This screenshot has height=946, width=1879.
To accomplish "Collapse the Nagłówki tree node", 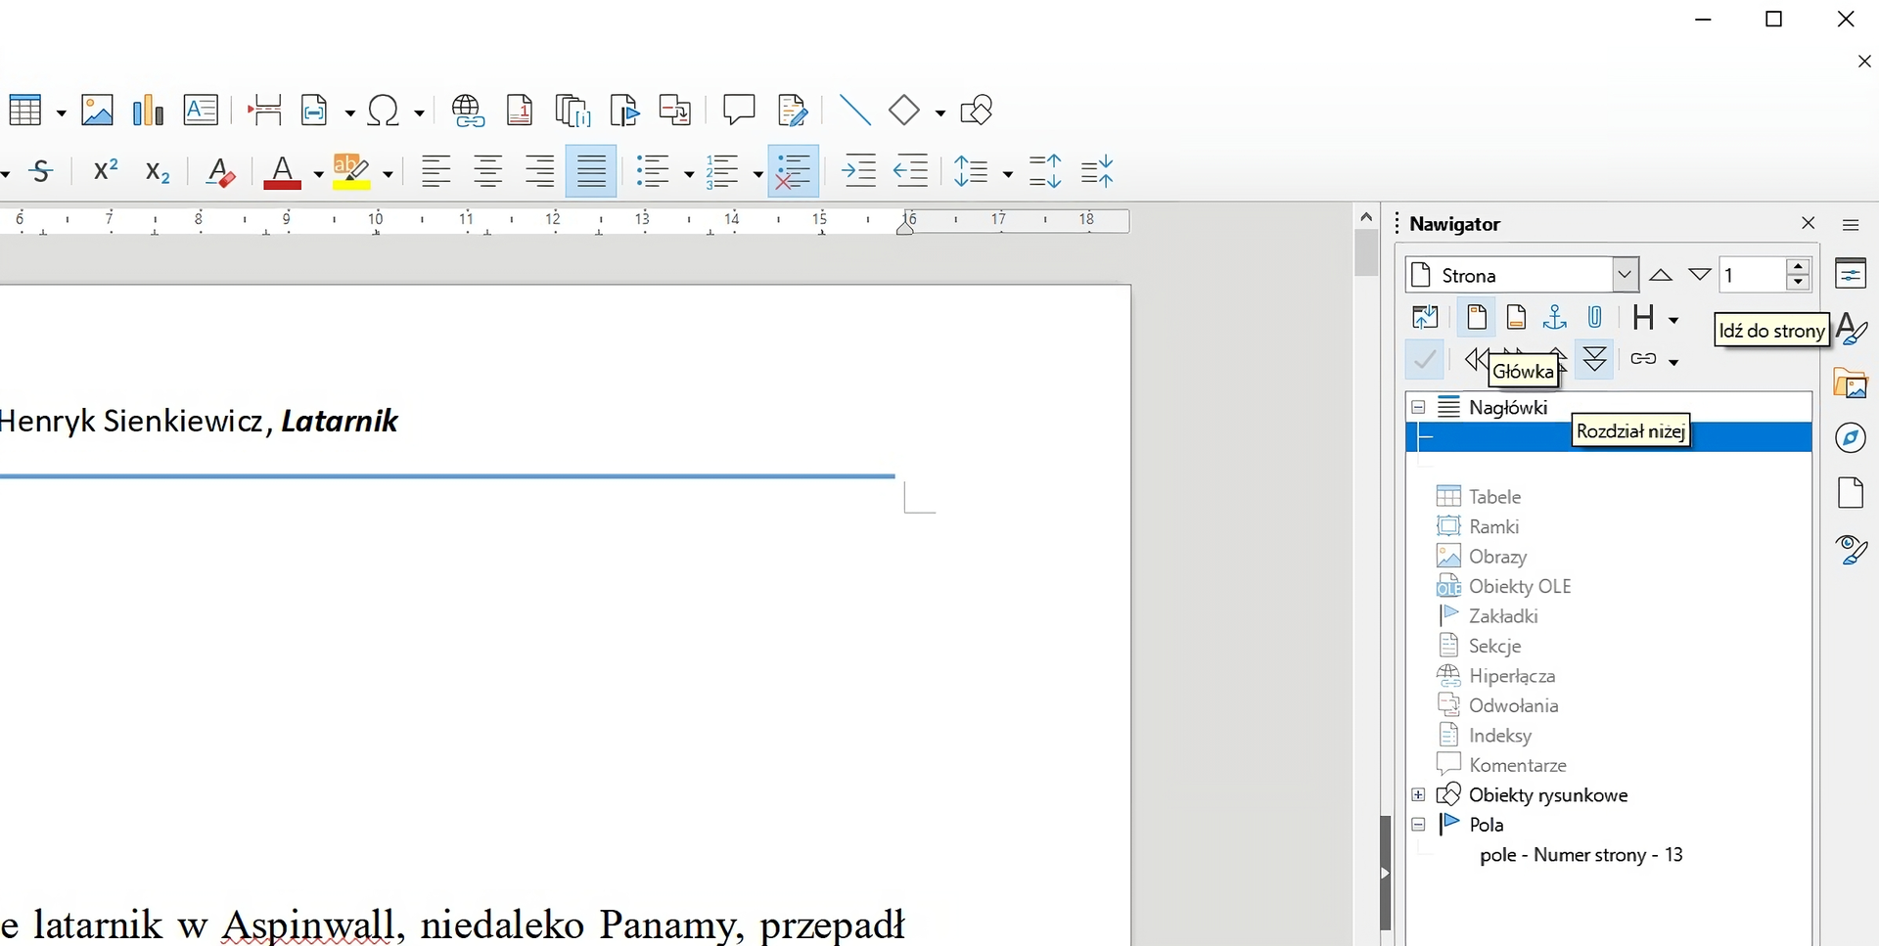I will (x=1418, y=407).
